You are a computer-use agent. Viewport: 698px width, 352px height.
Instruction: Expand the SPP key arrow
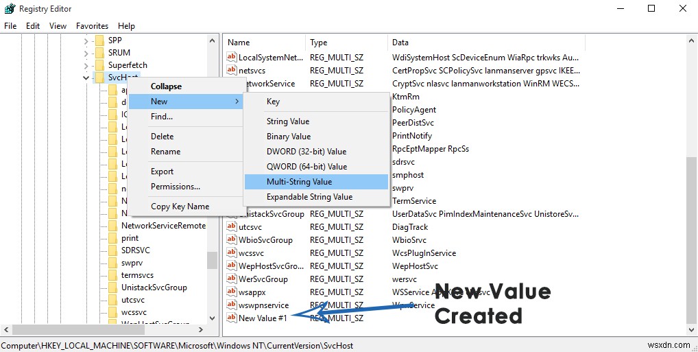86,40
